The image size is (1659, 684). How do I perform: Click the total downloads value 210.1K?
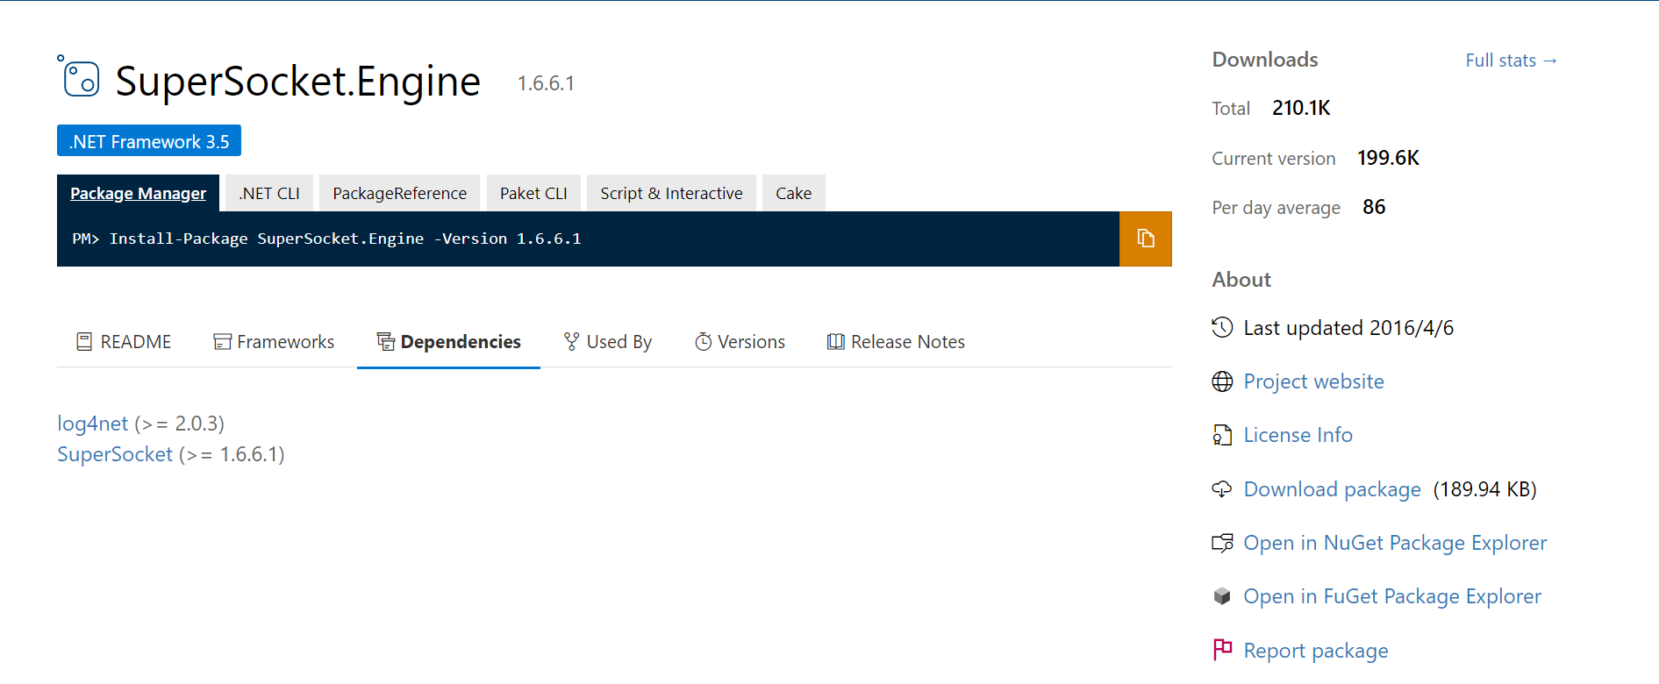[1301, 108]
